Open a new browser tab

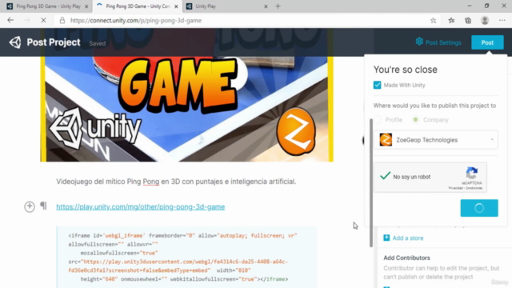coord(278,6)
